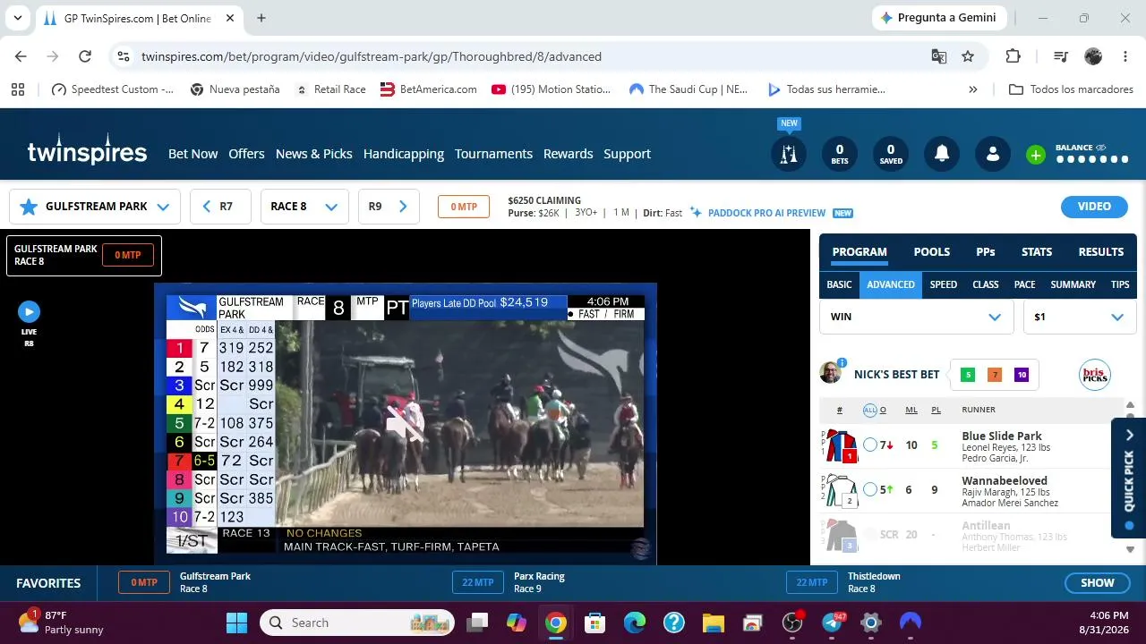1146x644 pixels.
Task: Select the Wannabeeloved runner circle
Action: click(x=870, y=489)
